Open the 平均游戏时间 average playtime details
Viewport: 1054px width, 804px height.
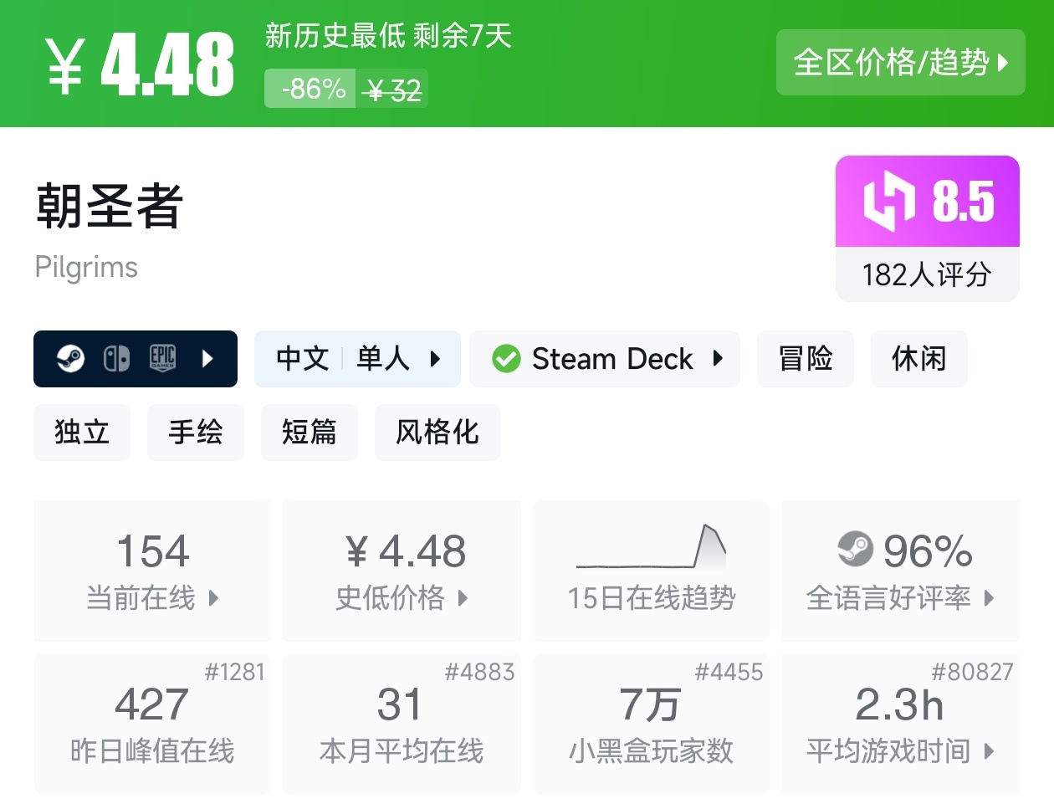(x=900, y=750)
